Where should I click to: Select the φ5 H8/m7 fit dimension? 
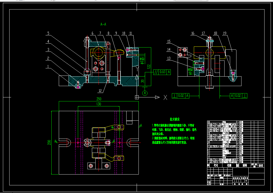pyautogui.click(x=142, y=61)
